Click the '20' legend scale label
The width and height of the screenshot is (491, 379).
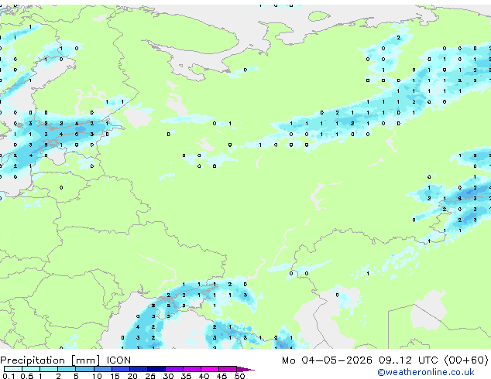pos(132,376)
